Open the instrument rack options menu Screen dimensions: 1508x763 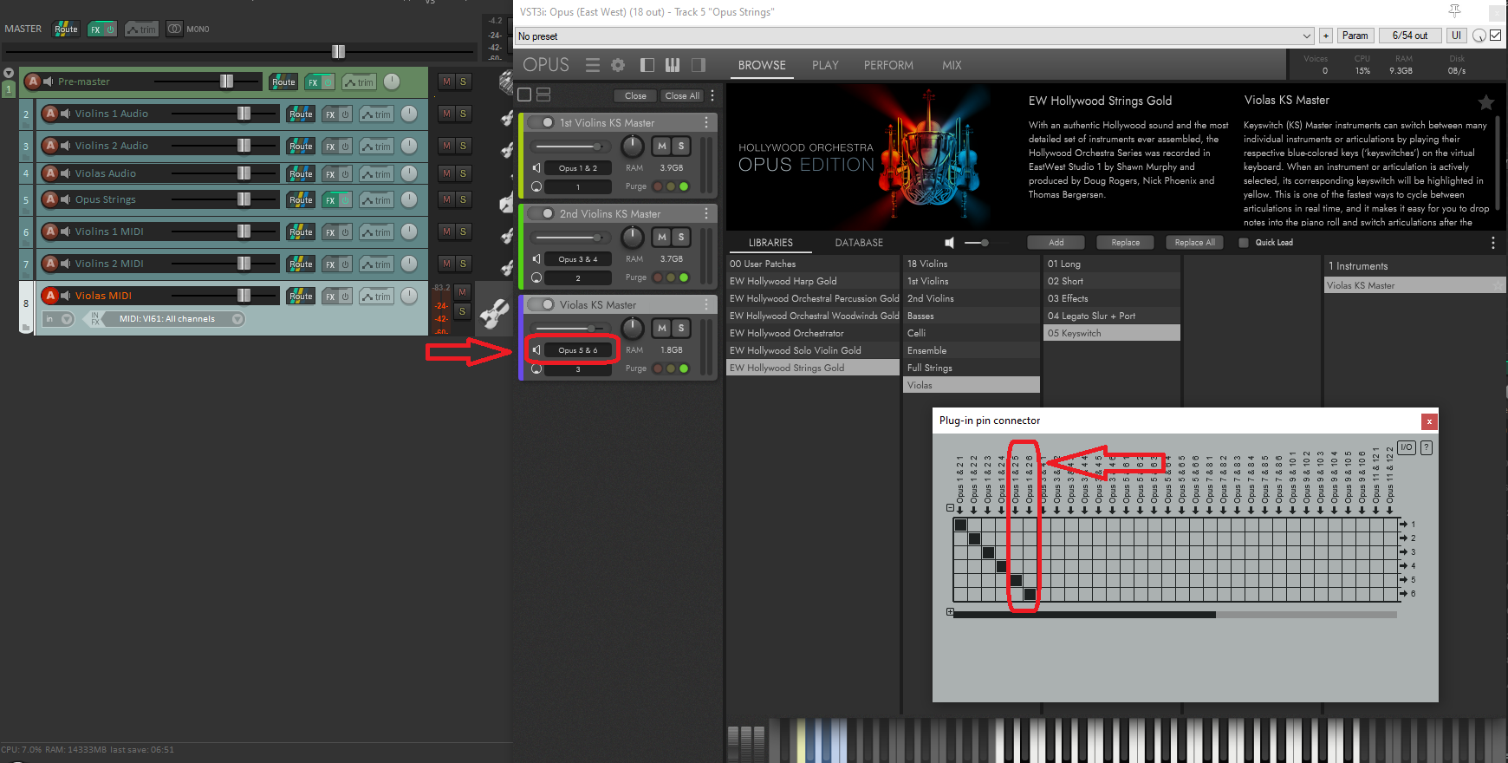pyautogui.click(x=712, y=95)
